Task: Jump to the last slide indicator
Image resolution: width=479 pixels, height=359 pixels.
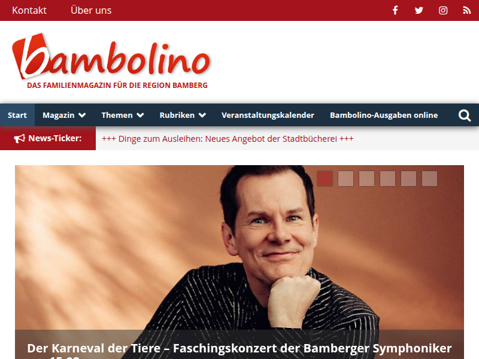Action: [x=429, y=178]
